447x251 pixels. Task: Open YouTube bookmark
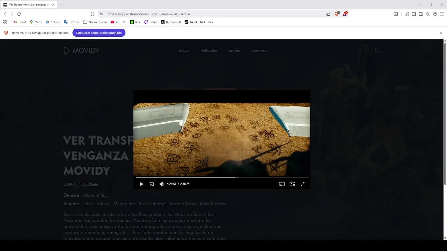(118, 22)
